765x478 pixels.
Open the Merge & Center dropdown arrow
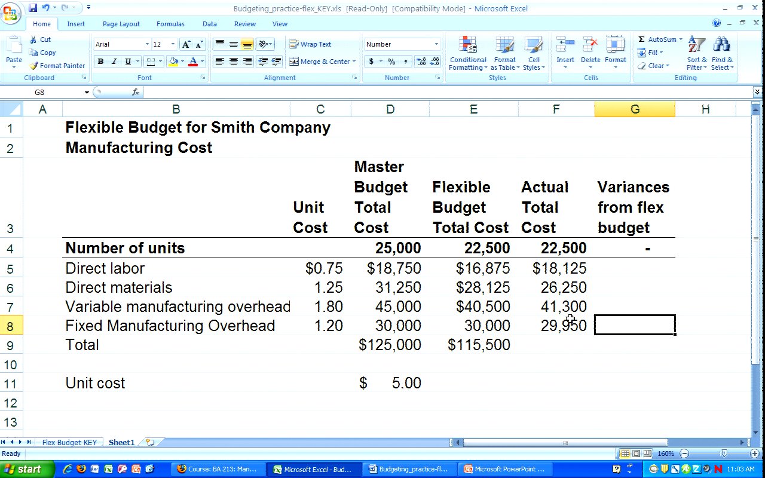[x=354, y=62]
